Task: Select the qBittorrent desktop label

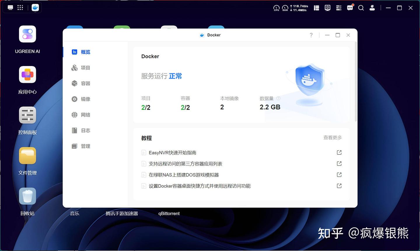Action: (x=169, y=213)
